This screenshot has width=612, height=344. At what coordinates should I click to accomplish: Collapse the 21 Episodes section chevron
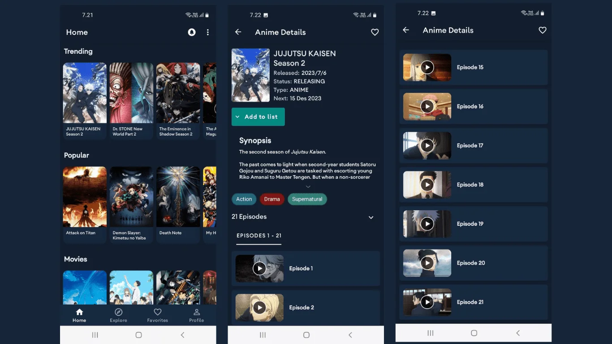pos(371,217)
